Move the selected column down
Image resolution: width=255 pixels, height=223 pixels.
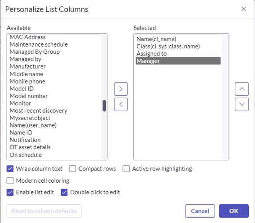(x=242, y=104)
